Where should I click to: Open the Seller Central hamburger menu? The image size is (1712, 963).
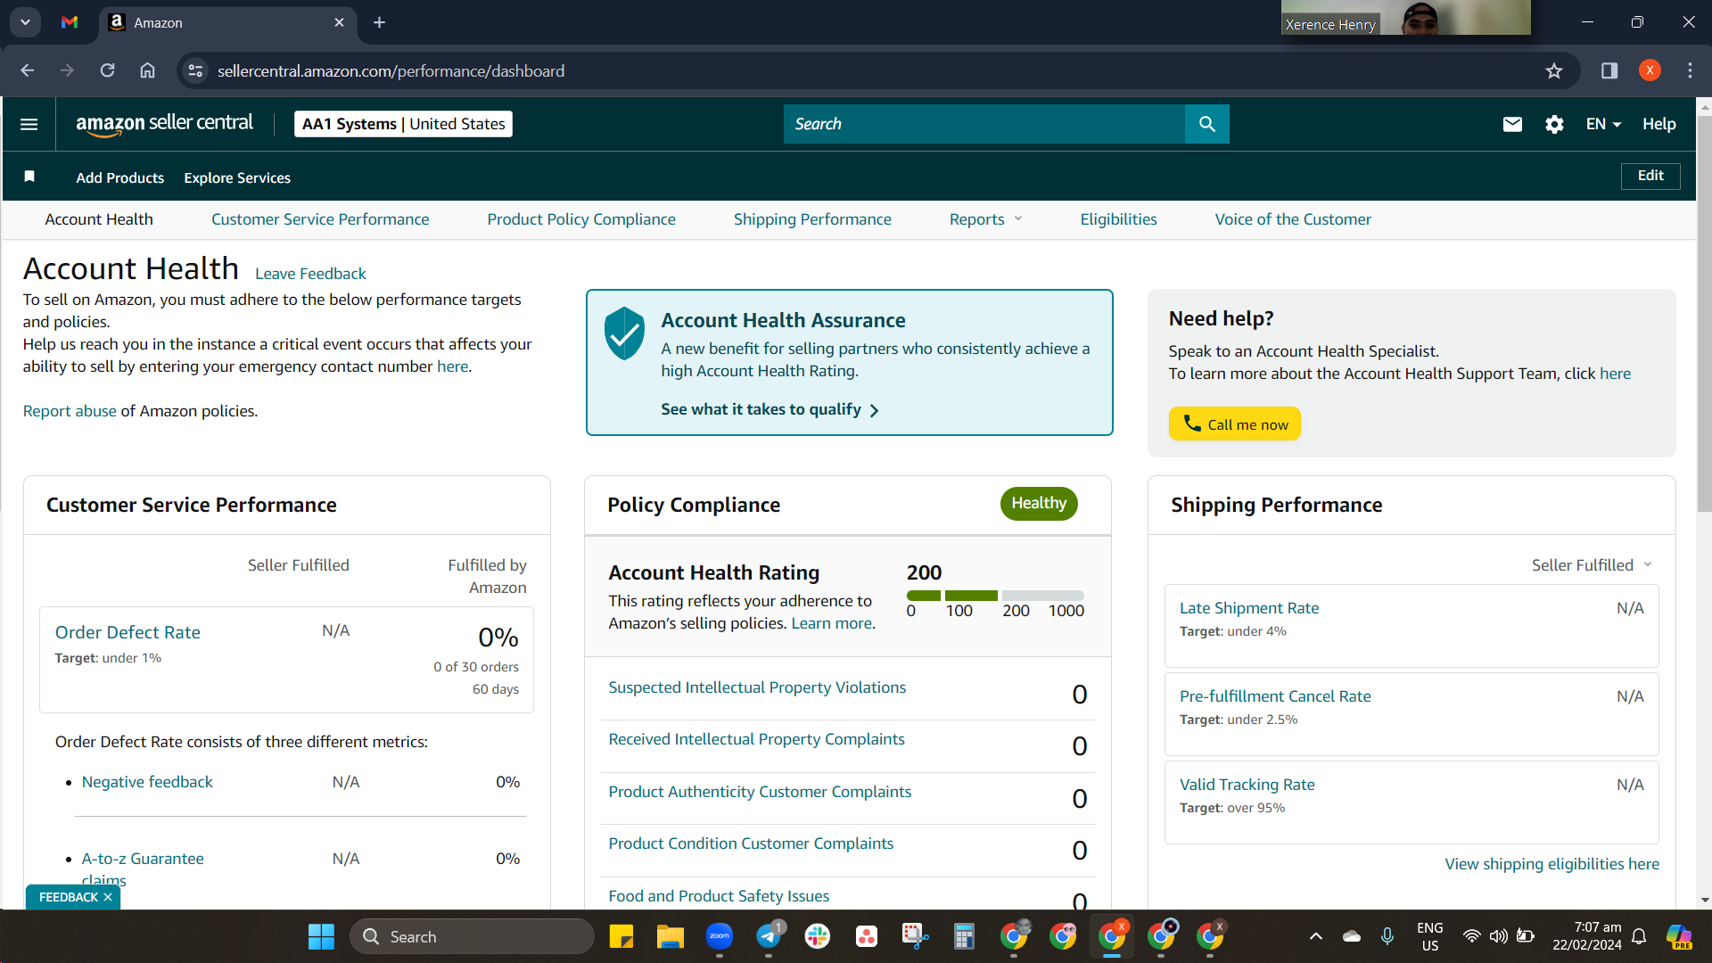click(x=29, y=124)
